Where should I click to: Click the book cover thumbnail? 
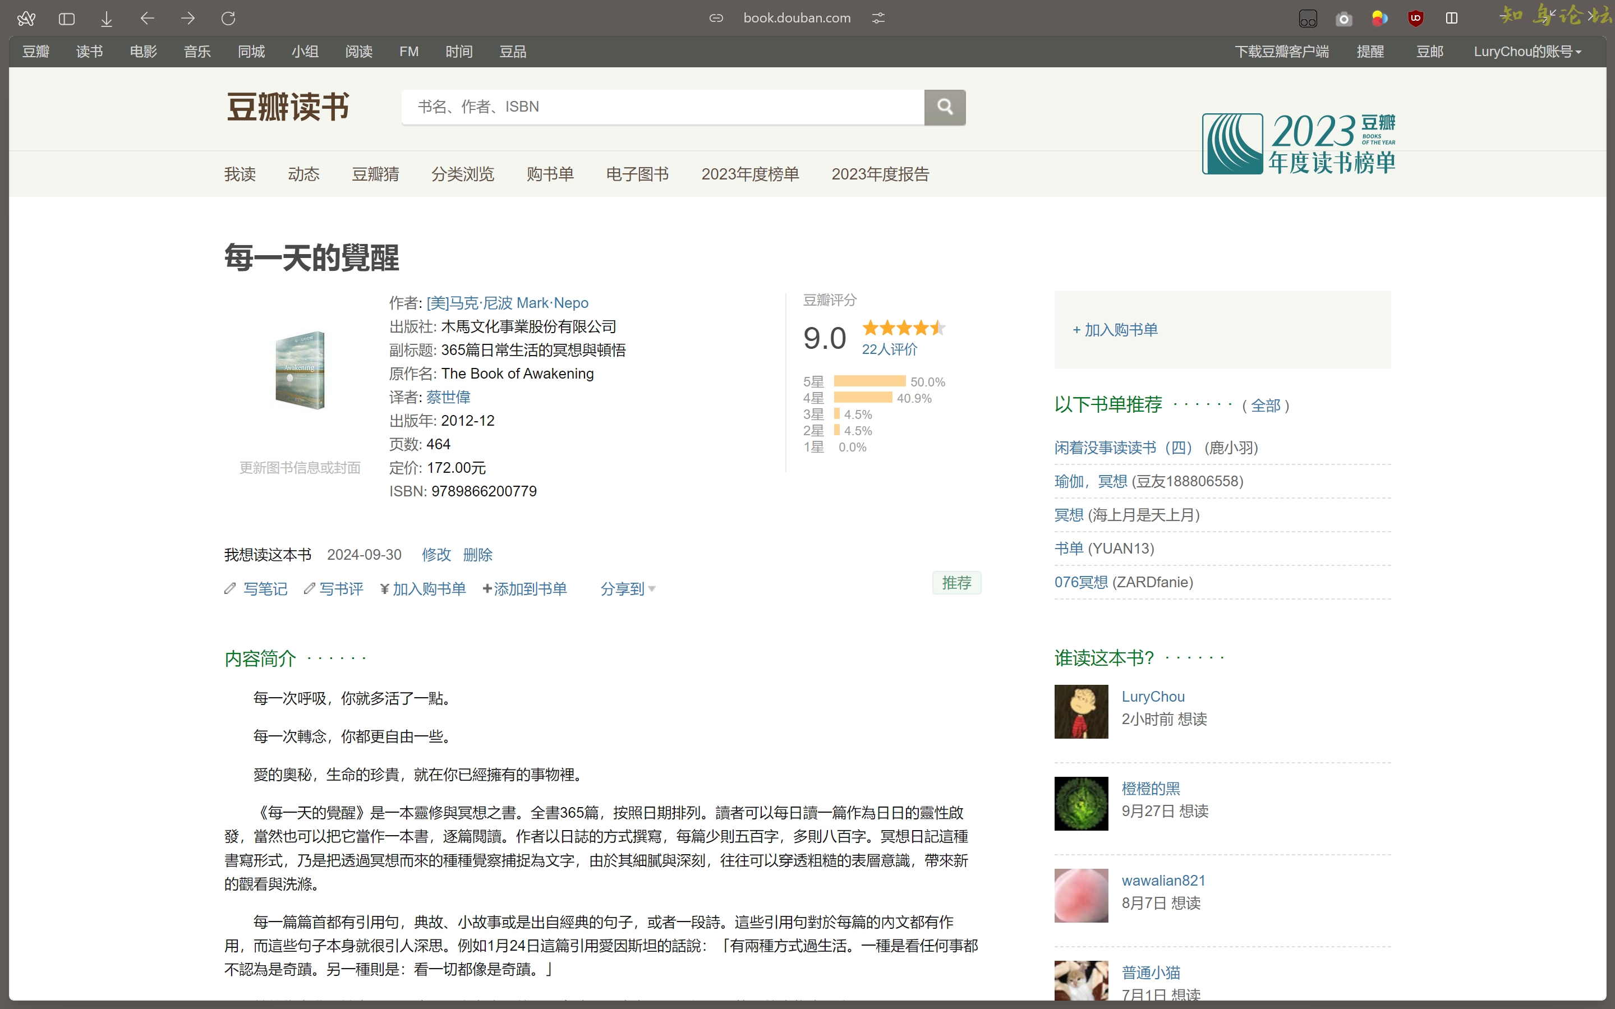pos(300,370)
